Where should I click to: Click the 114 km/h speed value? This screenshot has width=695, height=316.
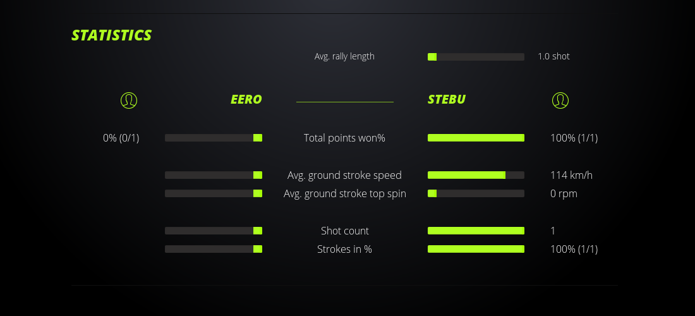(571, 175)
